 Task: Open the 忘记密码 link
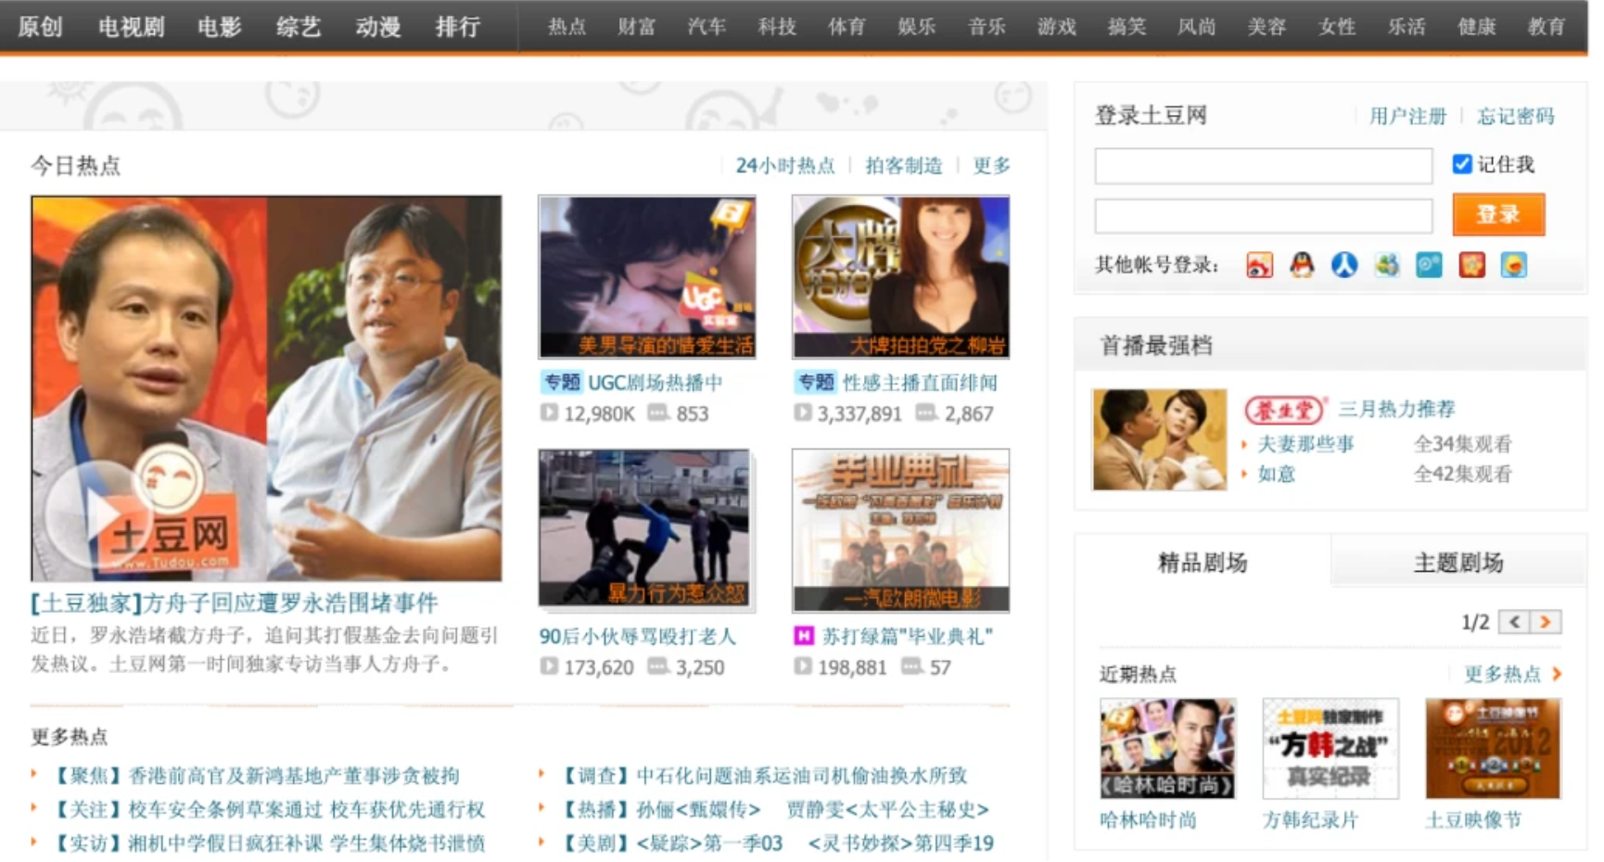[1516, 116]
